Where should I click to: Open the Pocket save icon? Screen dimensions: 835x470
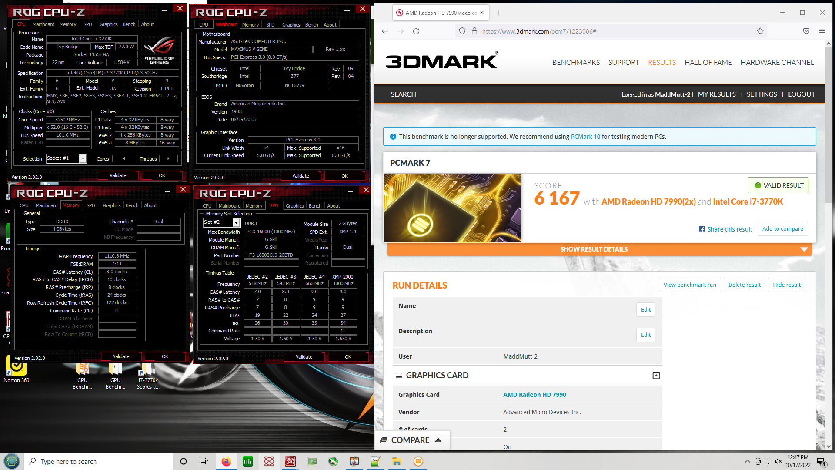coord(806,31)
